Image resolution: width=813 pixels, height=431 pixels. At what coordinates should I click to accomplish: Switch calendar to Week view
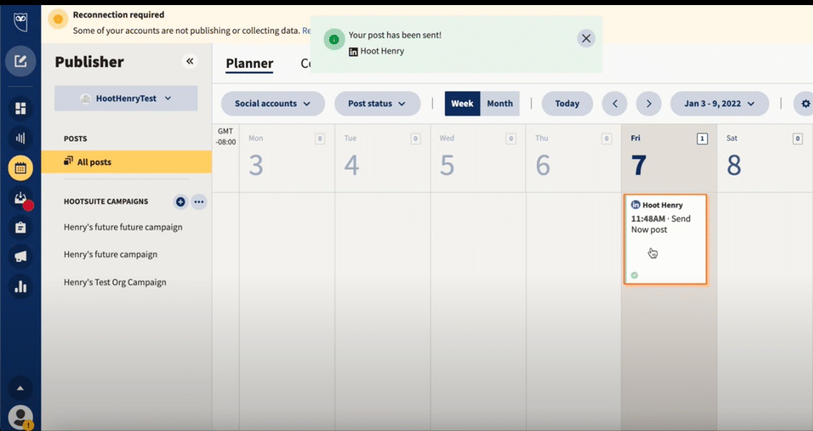(x=462, y=104)
